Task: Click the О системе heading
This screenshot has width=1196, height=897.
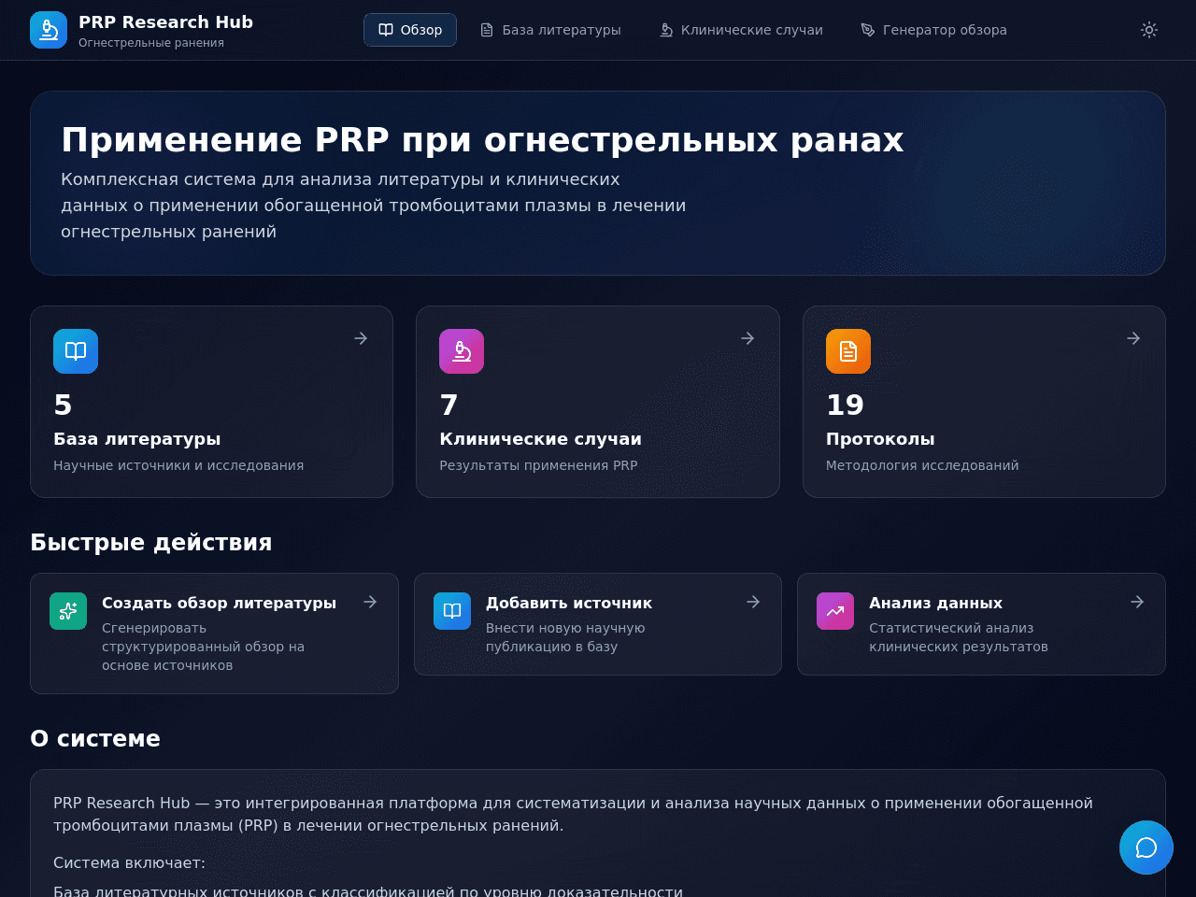Action: pos(95,739)
